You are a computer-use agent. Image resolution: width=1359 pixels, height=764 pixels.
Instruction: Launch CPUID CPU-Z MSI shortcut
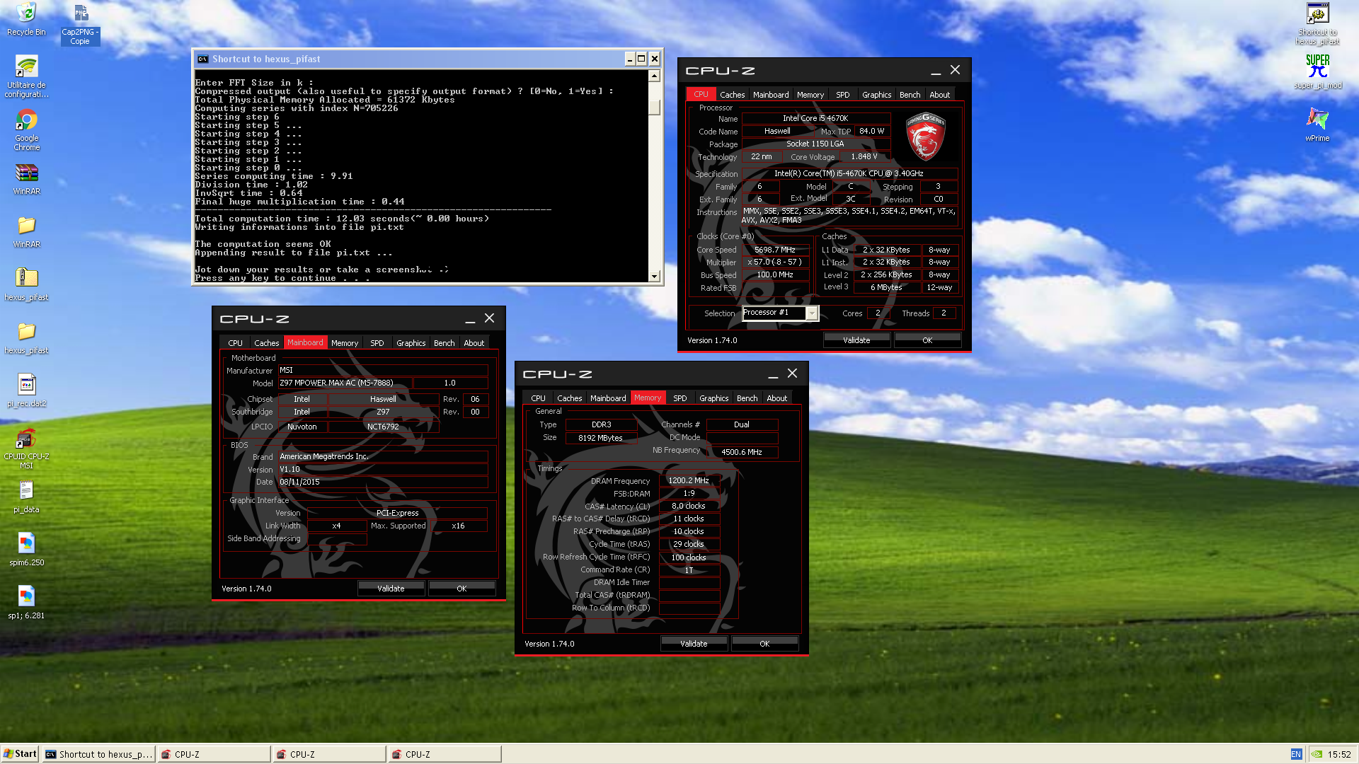point(26,448)
